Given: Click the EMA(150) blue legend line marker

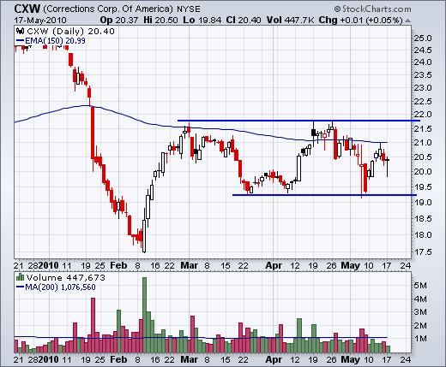Looking at the screenshot, I should tap(20, 40).
